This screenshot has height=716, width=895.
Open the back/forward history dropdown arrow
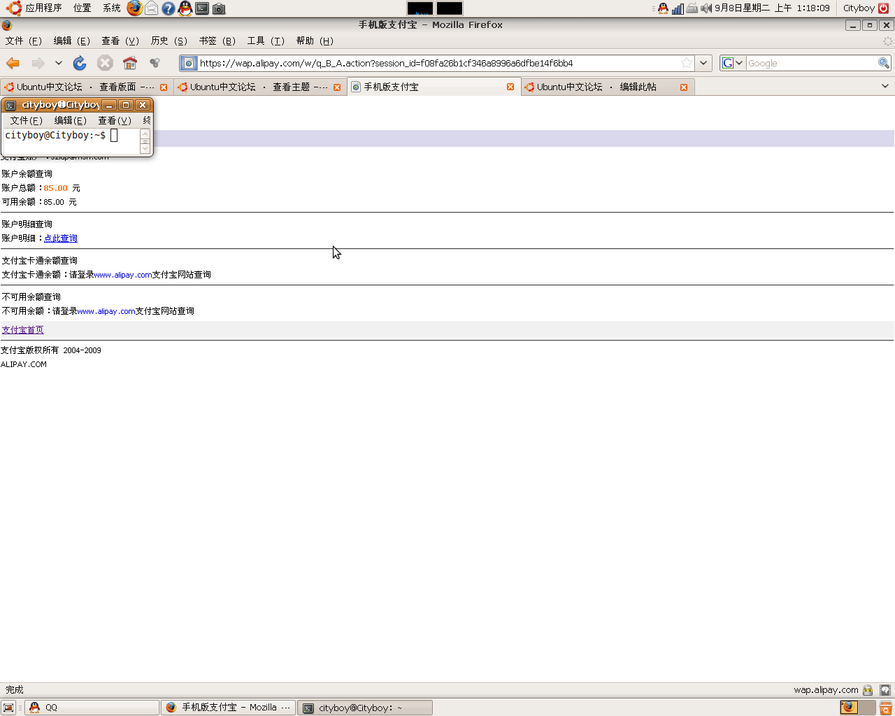tap(59, 63)
